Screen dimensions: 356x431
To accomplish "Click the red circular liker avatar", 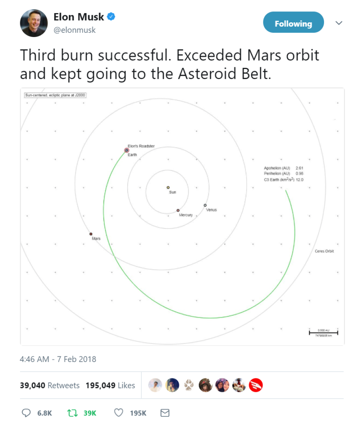I will coord(256,385).
